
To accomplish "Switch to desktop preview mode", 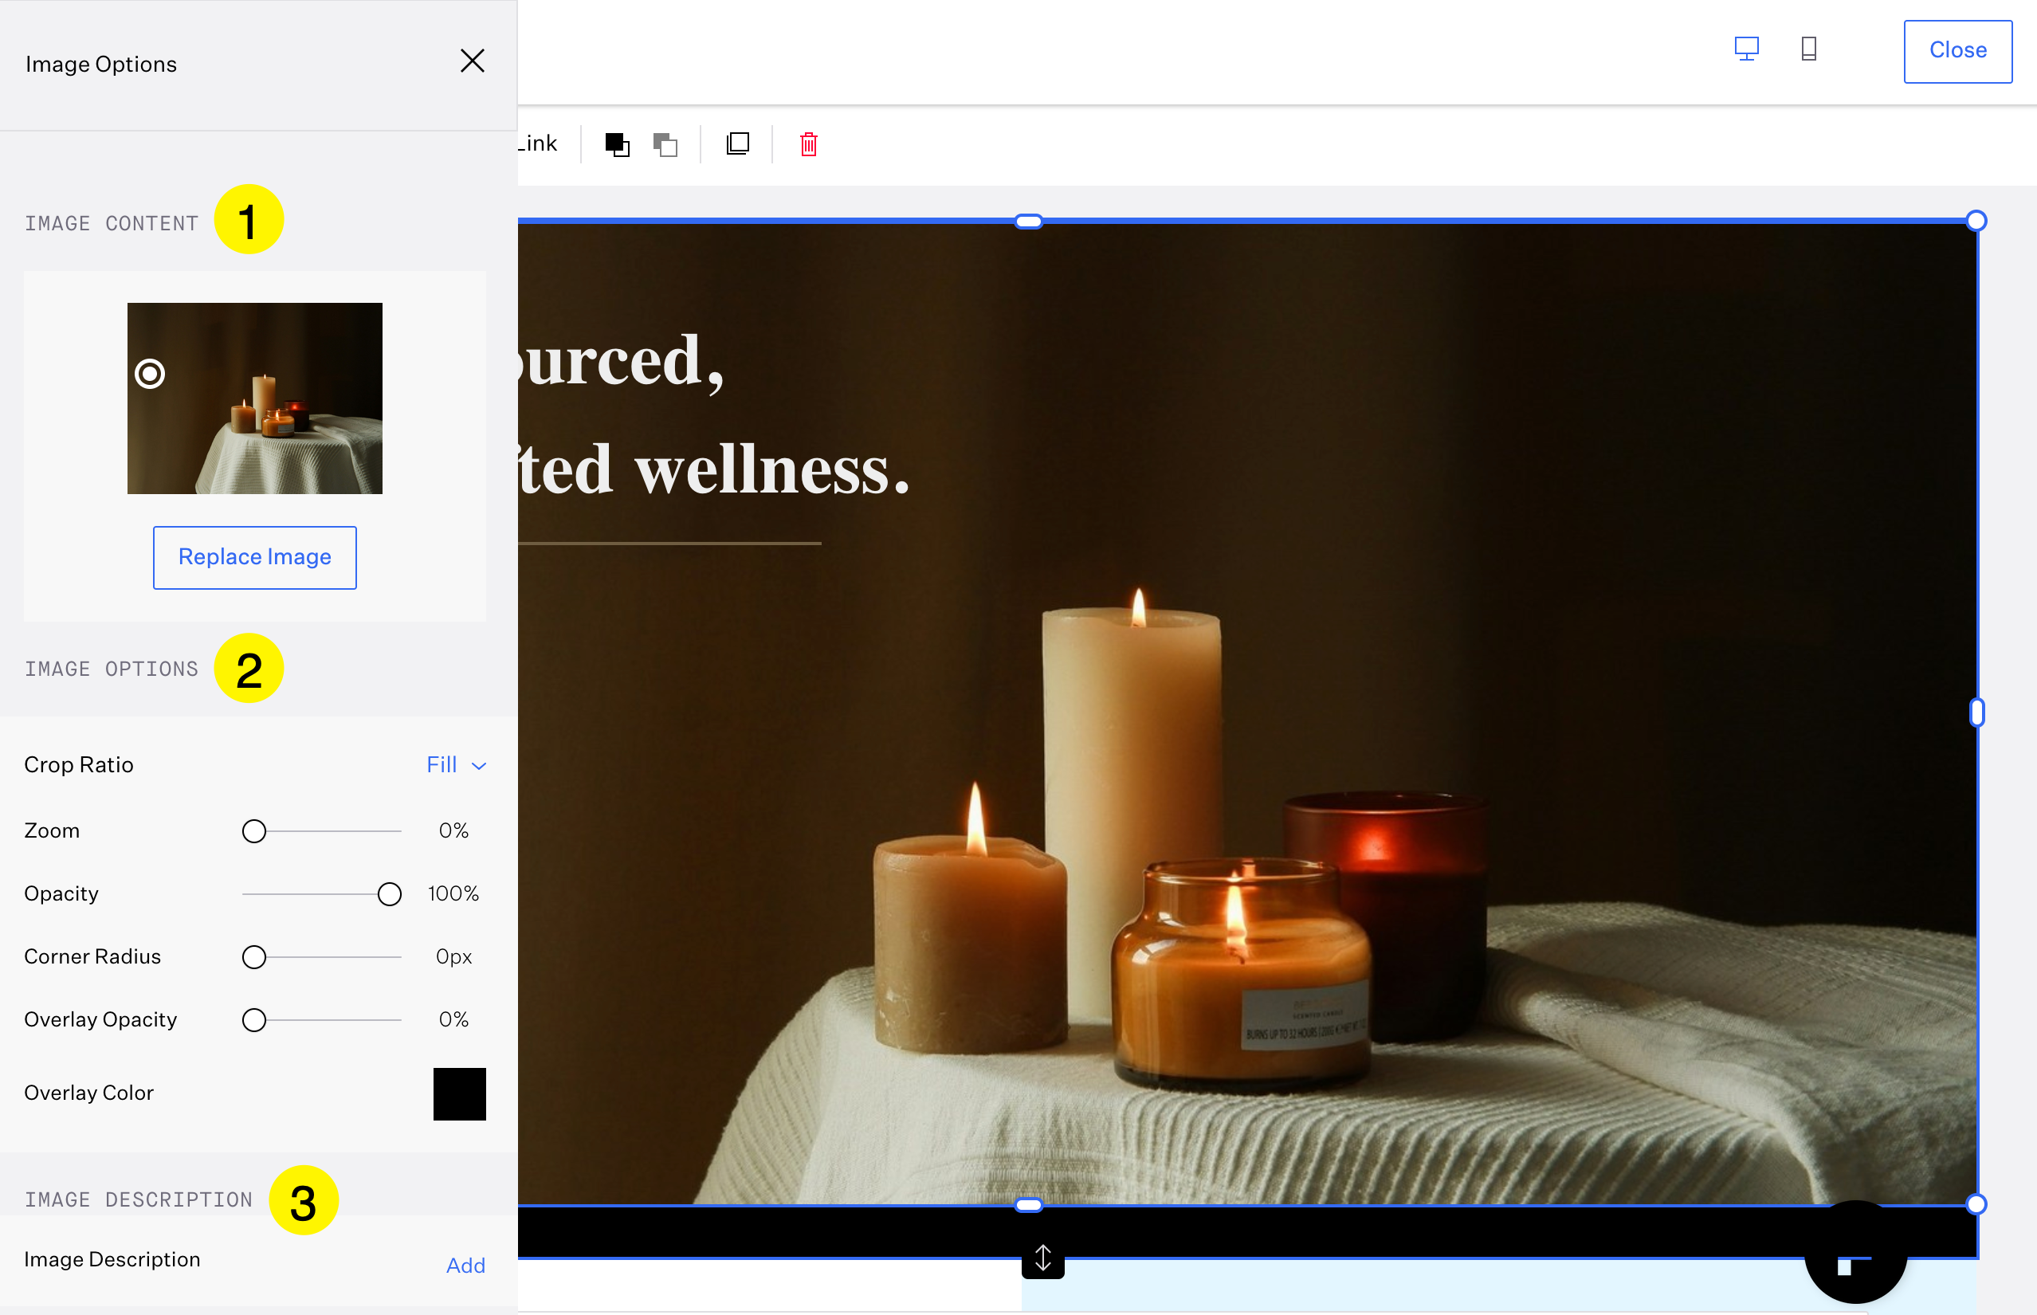I will (1747, 49).
